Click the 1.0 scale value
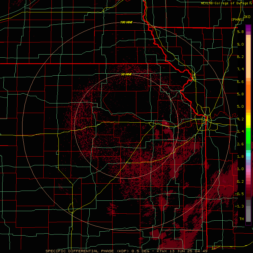The image size is (253, 253). coord(240,169)
